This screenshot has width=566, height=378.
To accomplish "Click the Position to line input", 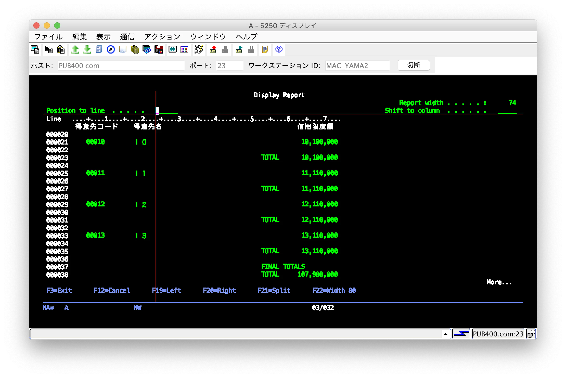I will click(167, 110).
